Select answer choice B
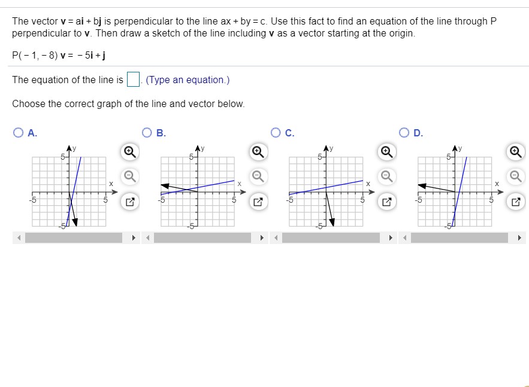Screen dimensions: 529x387 pyautogui.click(x=146, y=133)
